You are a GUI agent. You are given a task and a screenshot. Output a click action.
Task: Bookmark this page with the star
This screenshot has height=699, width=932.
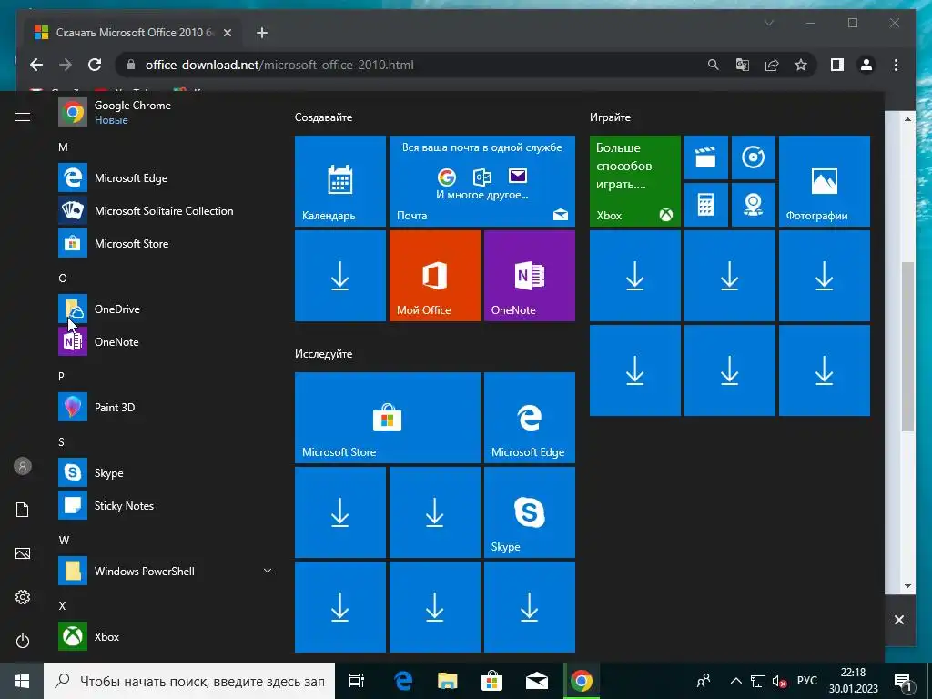pyautogui.click(x=801, y=65)
